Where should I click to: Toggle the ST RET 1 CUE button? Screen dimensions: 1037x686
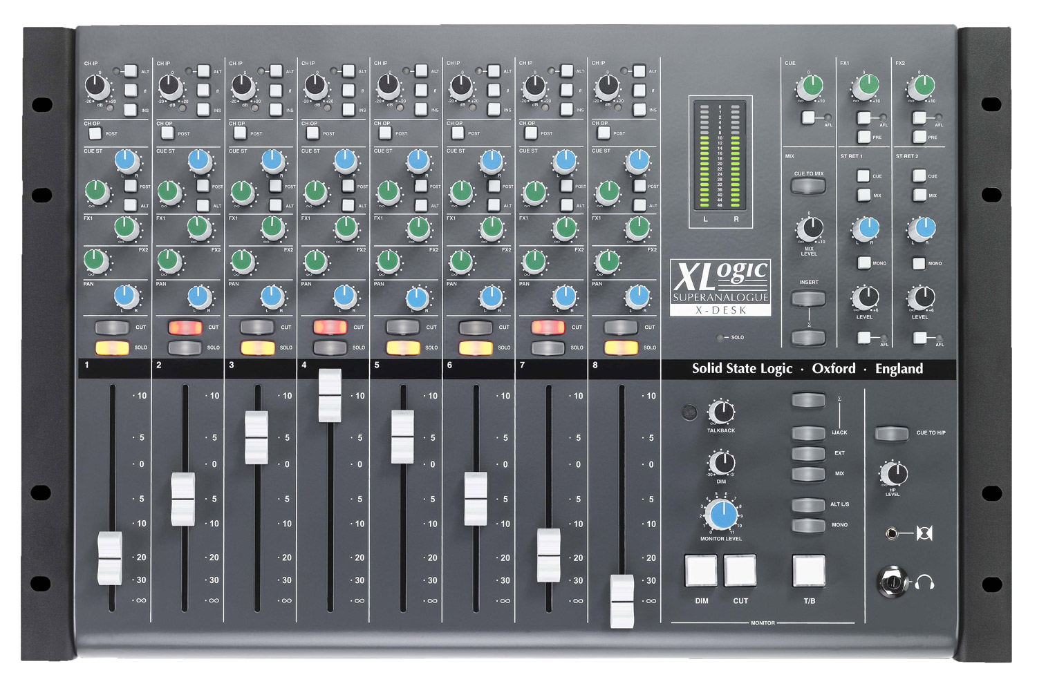pyautogui.click(x=863, y=175)
